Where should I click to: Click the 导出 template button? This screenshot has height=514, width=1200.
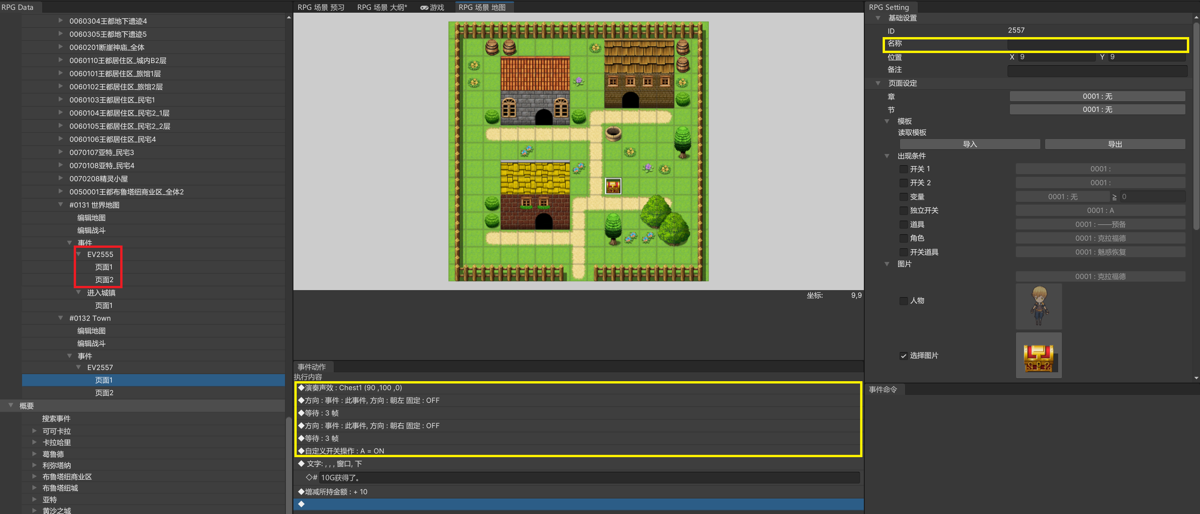click(1115, 144)
